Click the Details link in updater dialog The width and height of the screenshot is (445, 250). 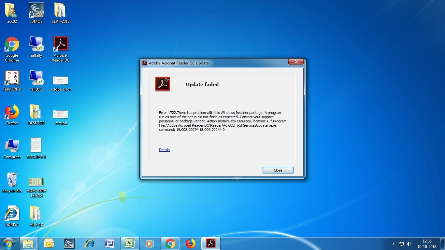point(164,150)
